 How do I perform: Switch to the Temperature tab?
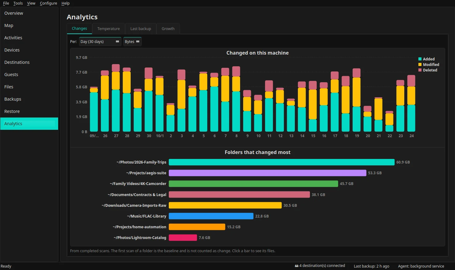pyautogui.click(x=109, y=29)
